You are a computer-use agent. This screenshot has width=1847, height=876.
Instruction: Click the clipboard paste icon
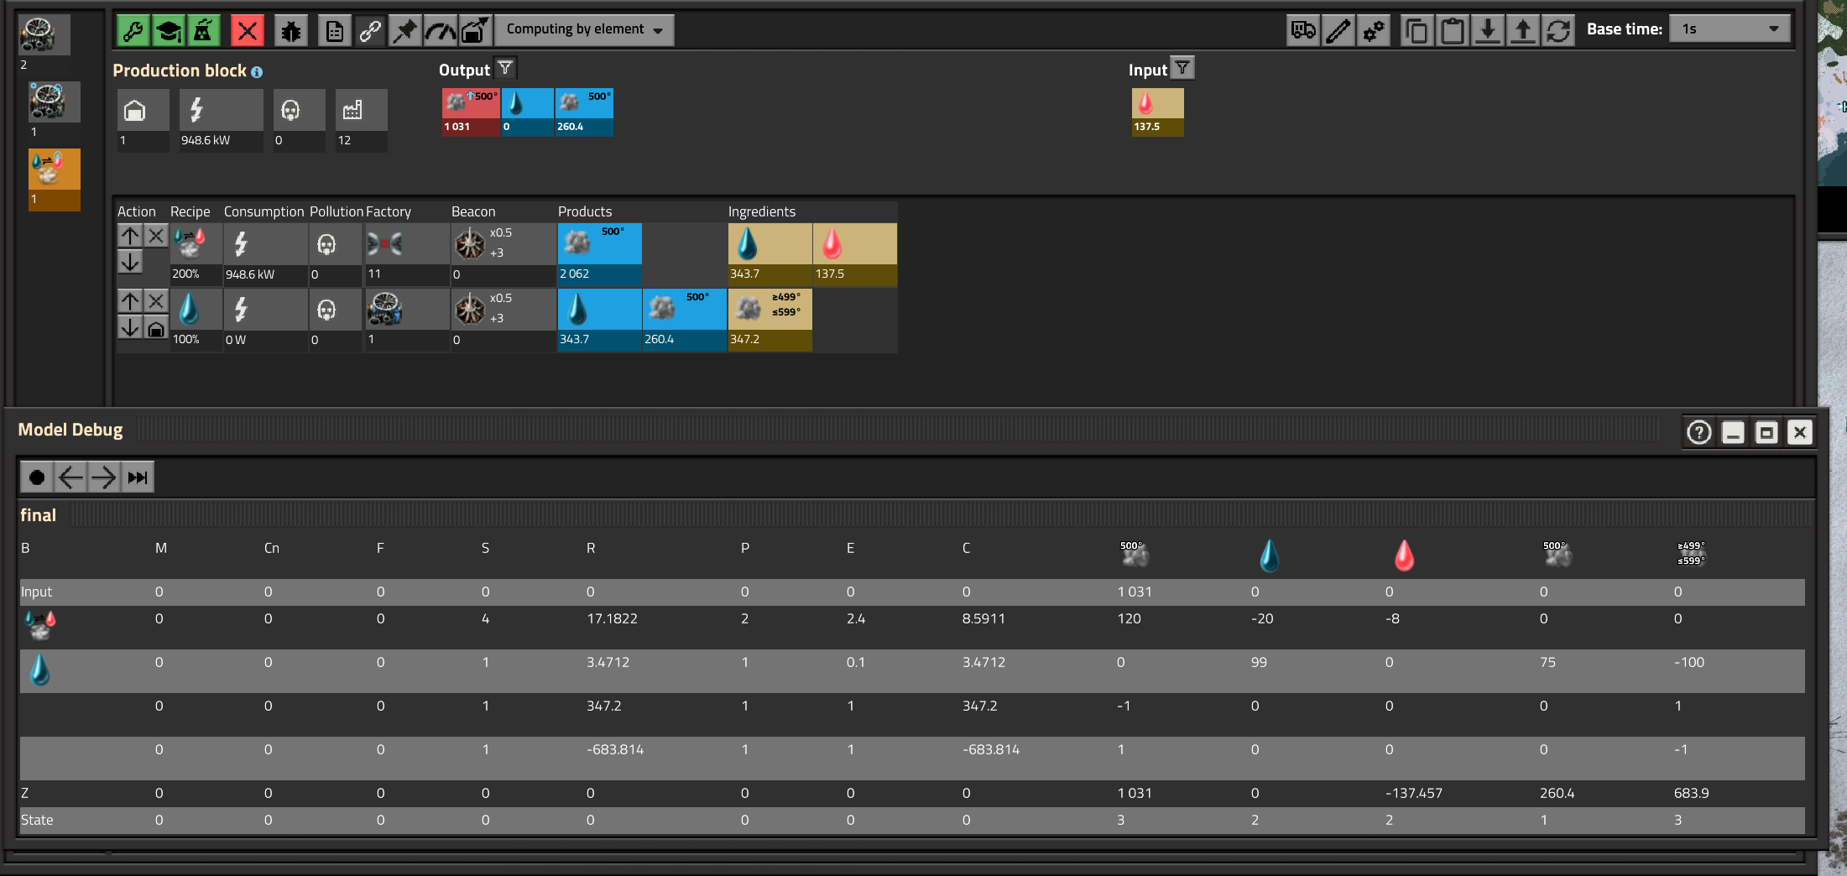[1453, 31]
